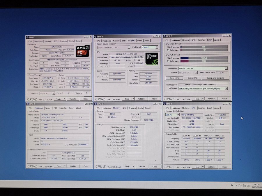Click the CAS# Latency value 9.0 clocks
This screenshot has width=262, height=196.
coord(134,133)
